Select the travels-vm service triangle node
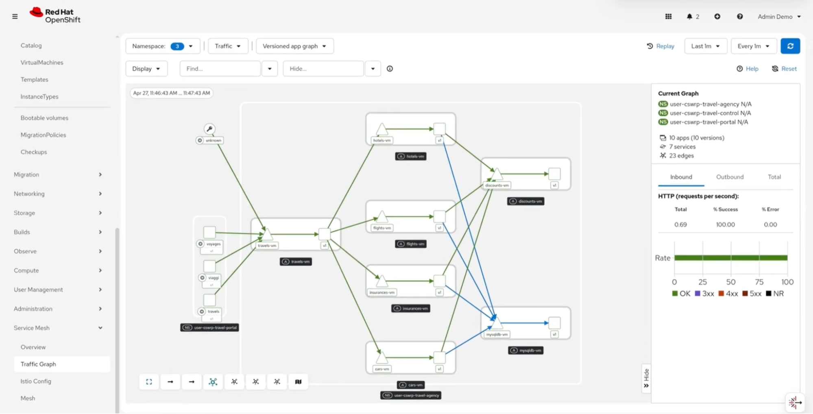Image resolution: width=813 pixels, height=414 pixels. 267,234
